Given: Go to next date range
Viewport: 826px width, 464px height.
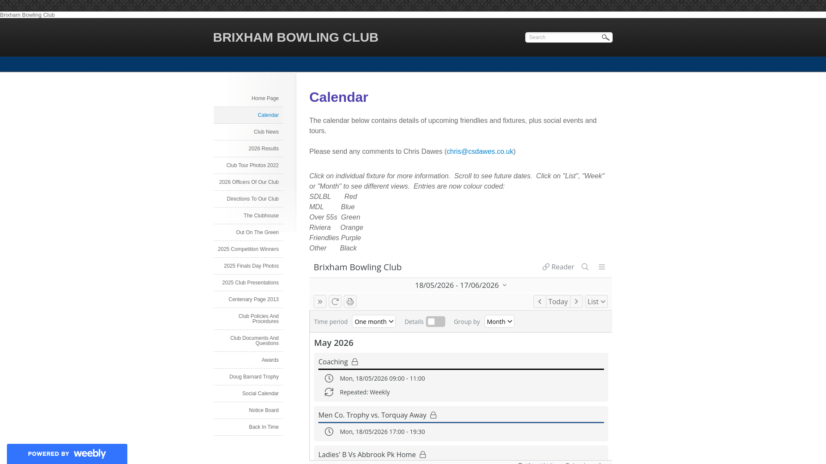Looking at the screenshot, I should pos(576,302).
